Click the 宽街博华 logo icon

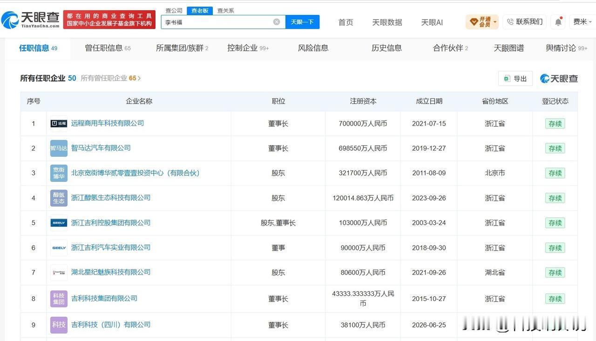(59, 173)
